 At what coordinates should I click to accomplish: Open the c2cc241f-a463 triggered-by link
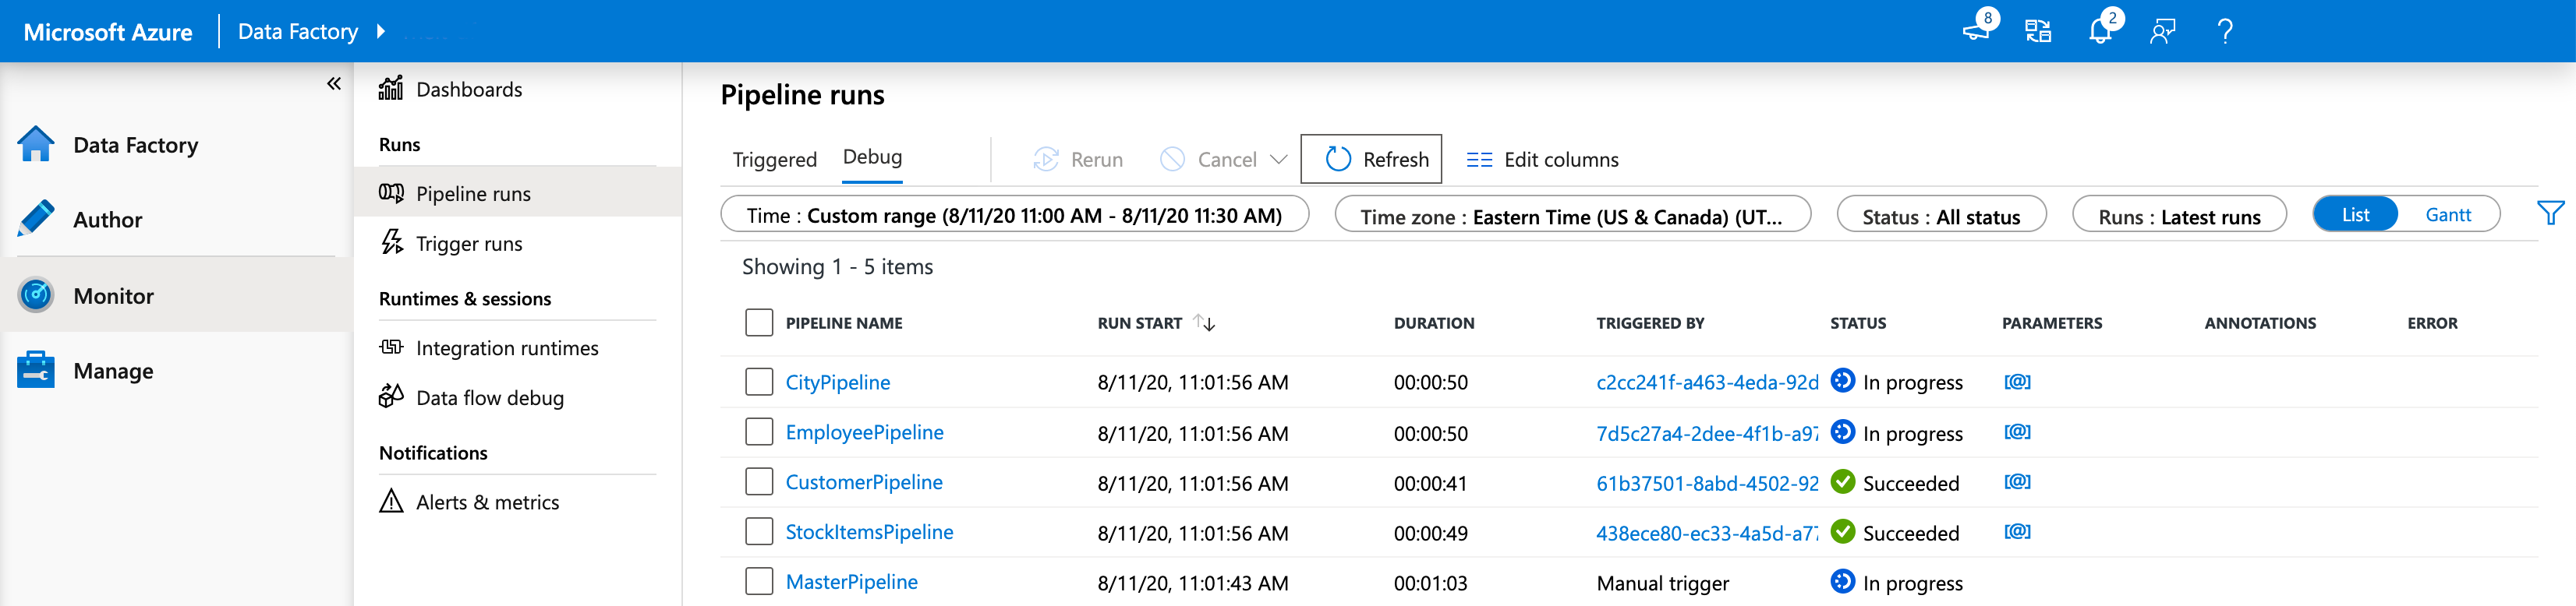pos(1707,382)
